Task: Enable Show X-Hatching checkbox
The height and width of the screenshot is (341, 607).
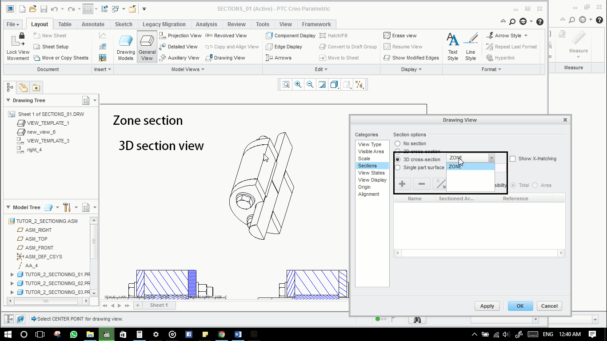Action: (513, 159)
